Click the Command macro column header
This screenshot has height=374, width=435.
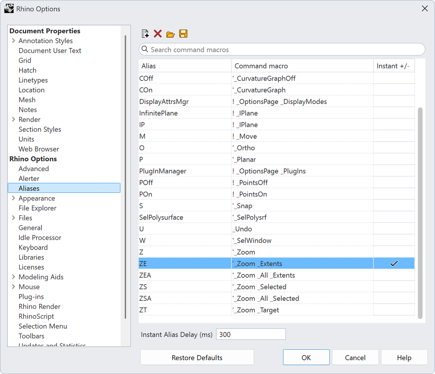302,66
